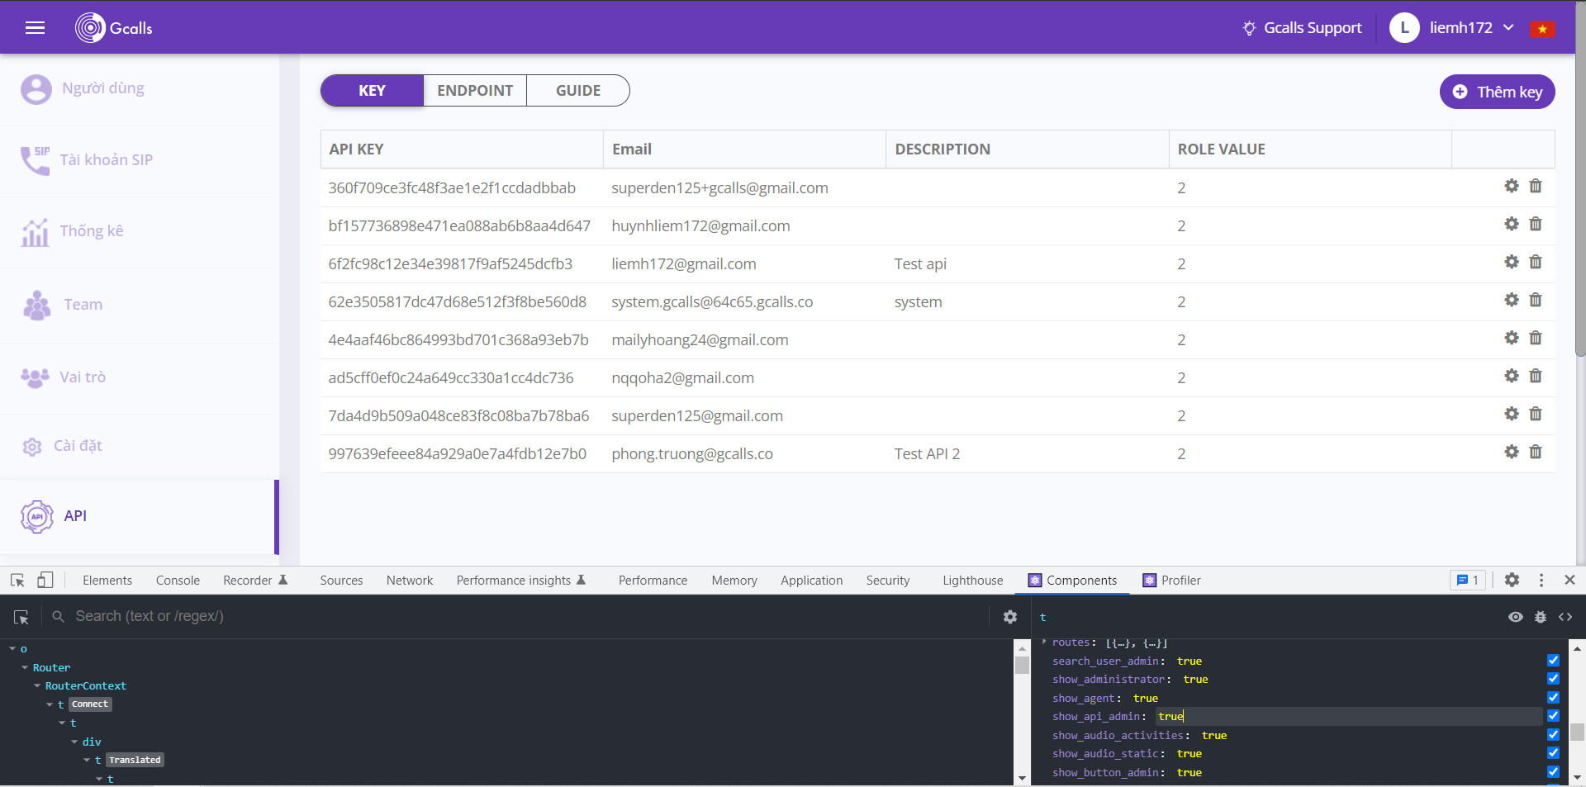Click the inspect DOM element eye icon
Image resolution: width=1586 pixels, height=787 pixels.
[x=1515, y=617]
